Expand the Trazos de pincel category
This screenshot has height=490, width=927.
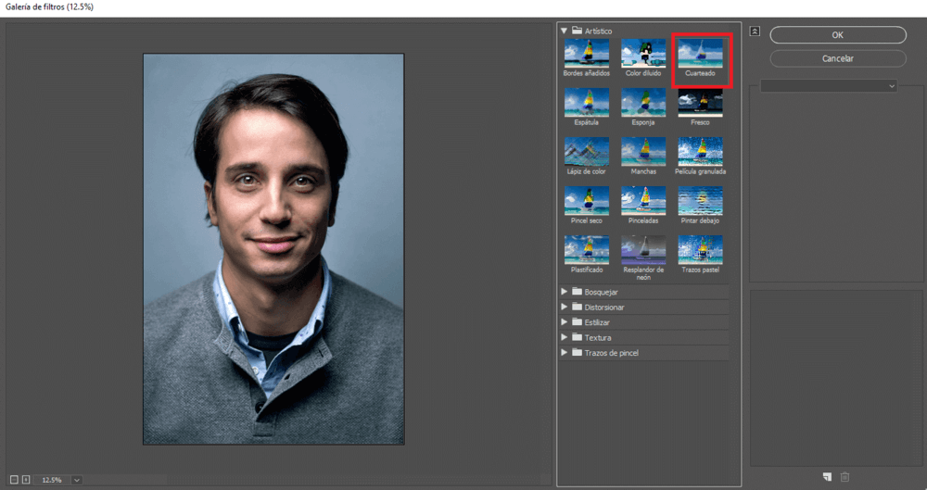point(564,353)
